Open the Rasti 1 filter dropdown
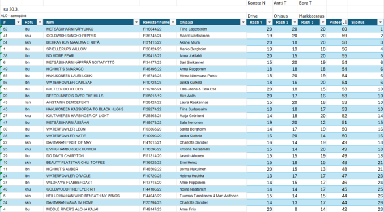The height and width of the screenshot is (212, 384). (270, 22)
